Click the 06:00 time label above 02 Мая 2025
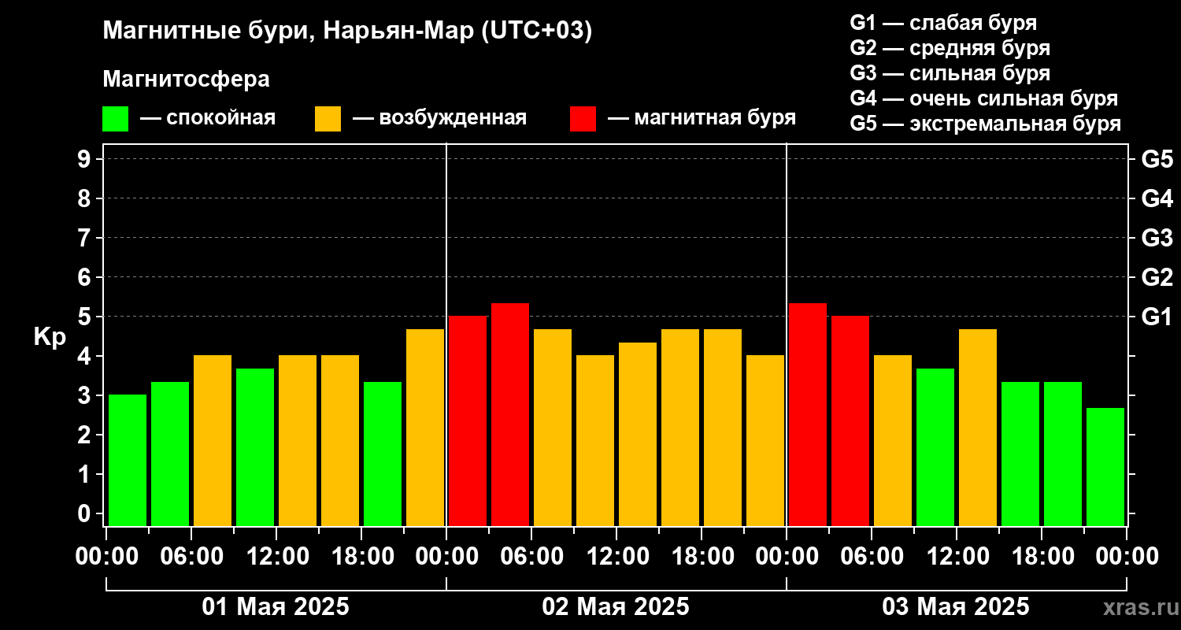The height and width of the screenshot is (630, 1181). click(x=531, y=557)
